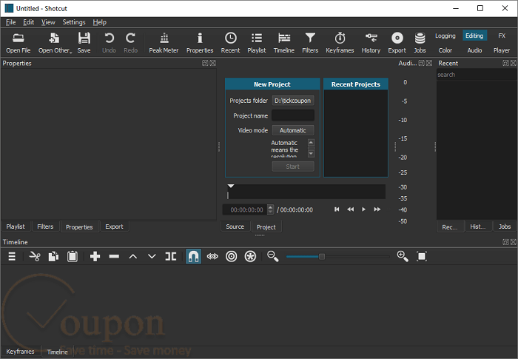518x359 pixels.
Task: Toggle ripple all tracks asterisk icon
Action: (250, 256)
